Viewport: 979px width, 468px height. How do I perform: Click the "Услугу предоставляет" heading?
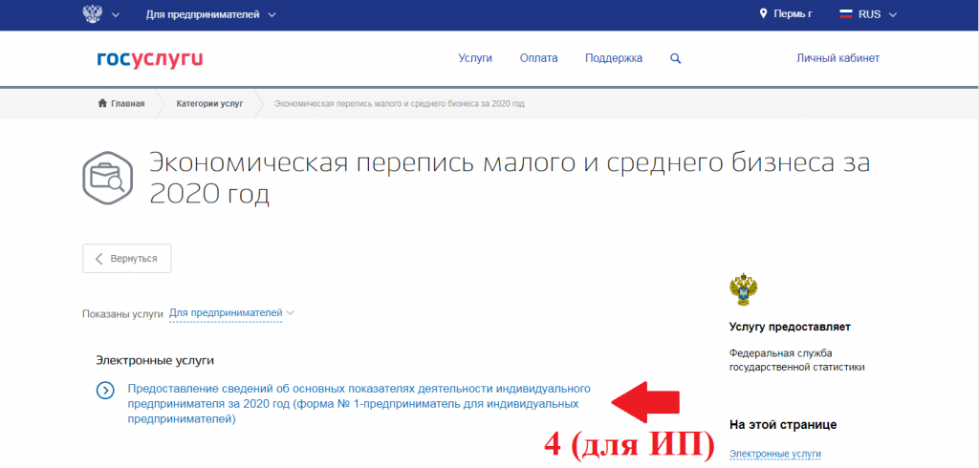790,327
